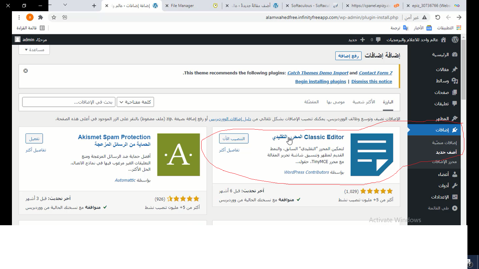Open الإعدادات (Settings) in the sidebar
The height and width of the screenshot is (269, 479).
(x=445, y=197)
